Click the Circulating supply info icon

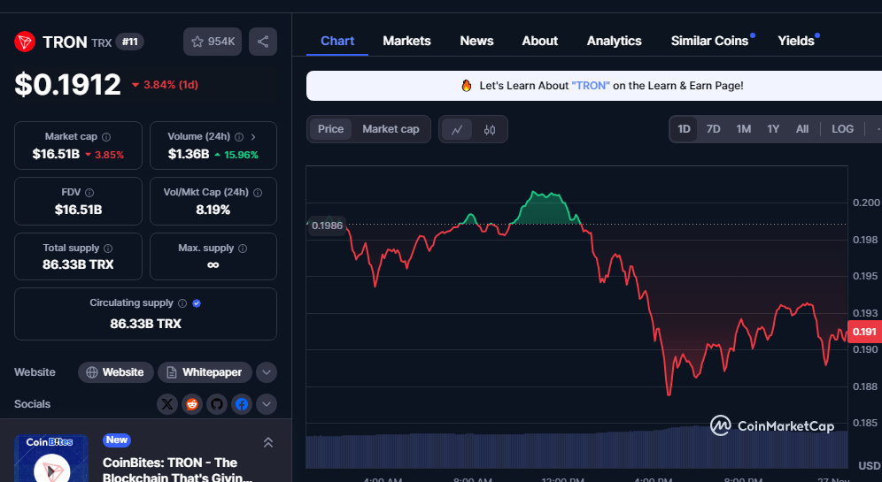tap(182, 303)
